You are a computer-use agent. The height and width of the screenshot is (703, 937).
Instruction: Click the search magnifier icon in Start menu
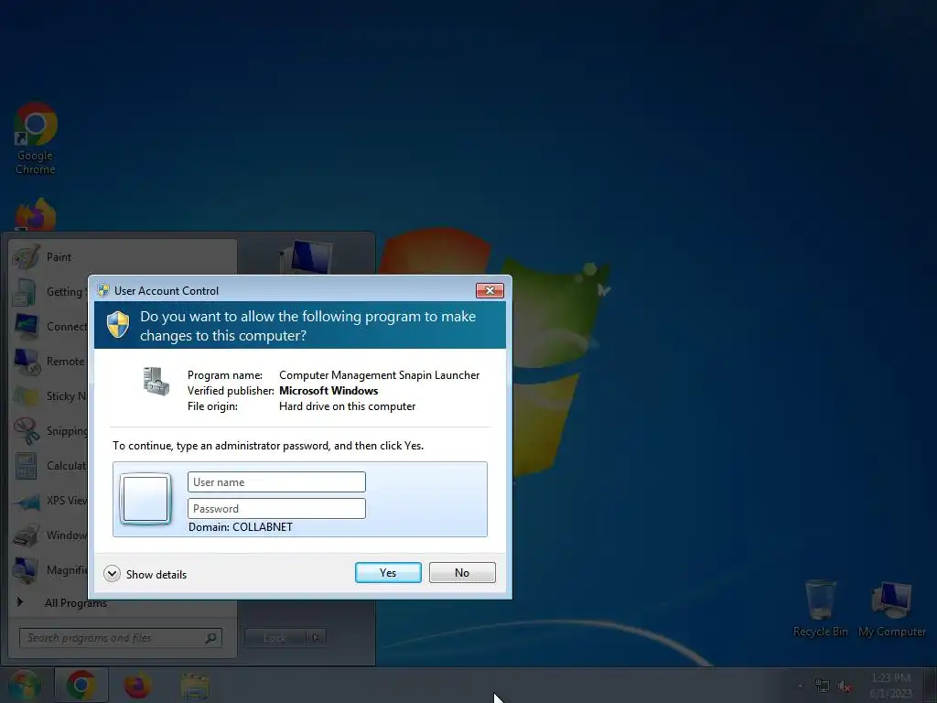pyautogui.click(x=210, y=638)
